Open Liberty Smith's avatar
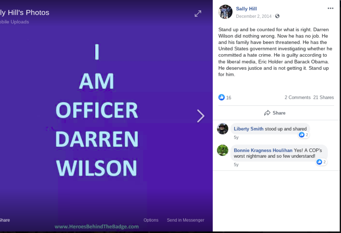 tap(223, 129)
